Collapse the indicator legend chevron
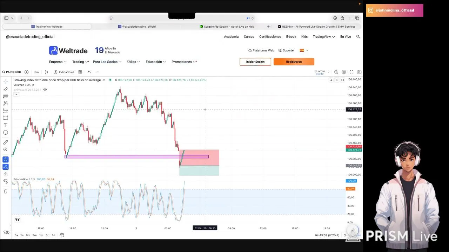The height and width of the screenshot is (252, 449). 16,94
